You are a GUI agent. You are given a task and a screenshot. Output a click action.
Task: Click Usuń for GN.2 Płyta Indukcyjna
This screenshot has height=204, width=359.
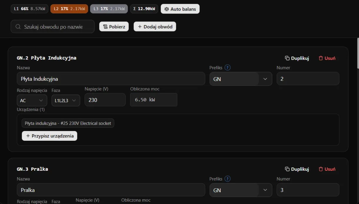(327, 58)
